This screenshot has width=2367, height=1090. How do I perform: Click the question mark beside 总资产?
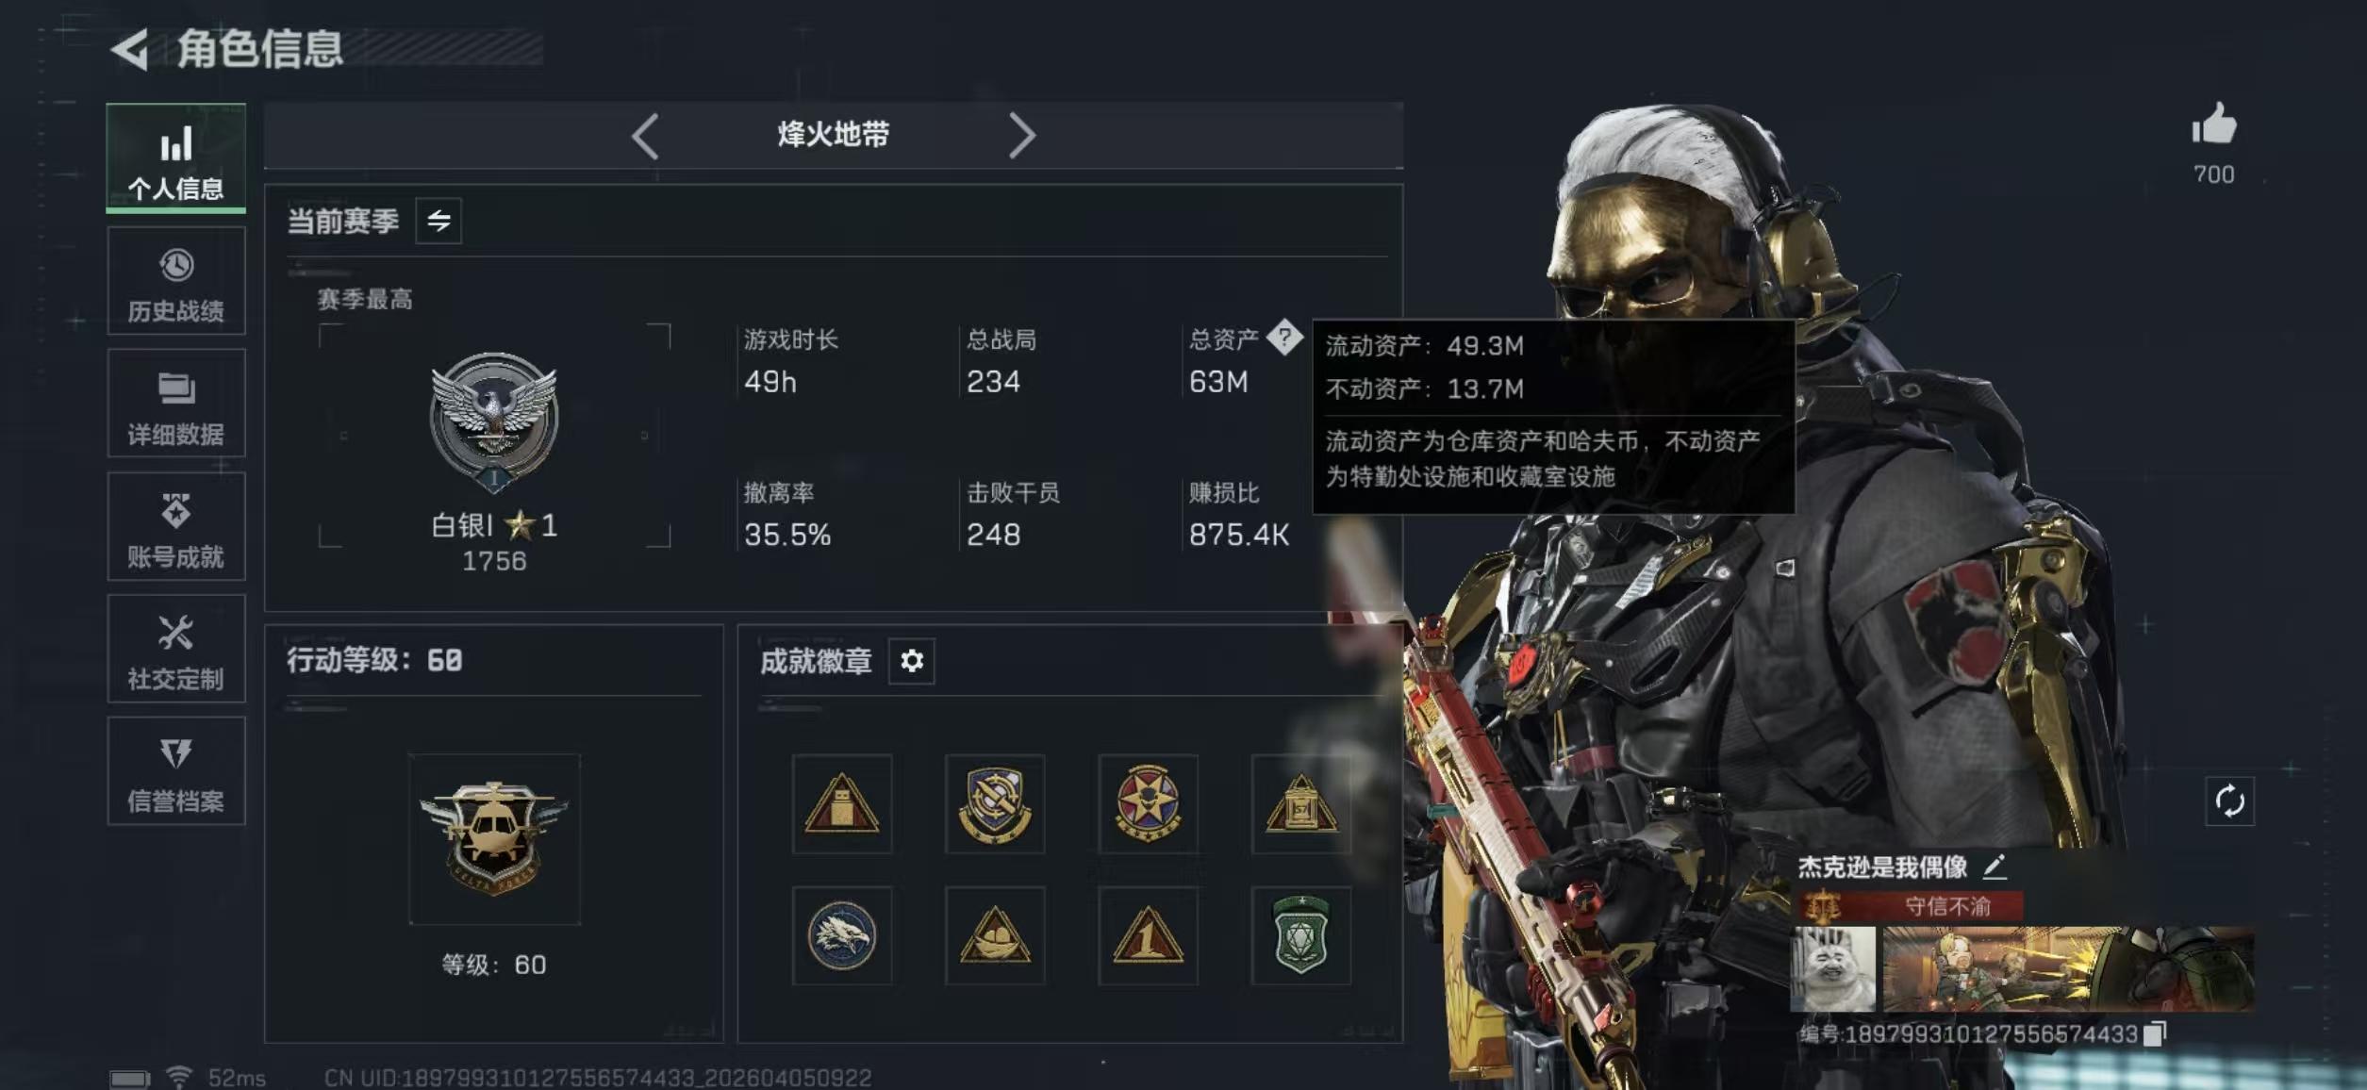[1283, 336]
